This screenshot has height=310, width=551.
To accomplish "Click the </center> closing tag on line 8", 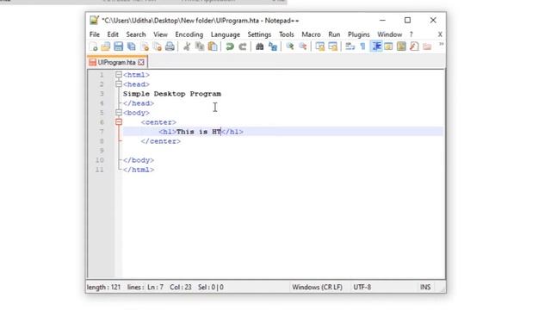I will [x=161, y=141].
